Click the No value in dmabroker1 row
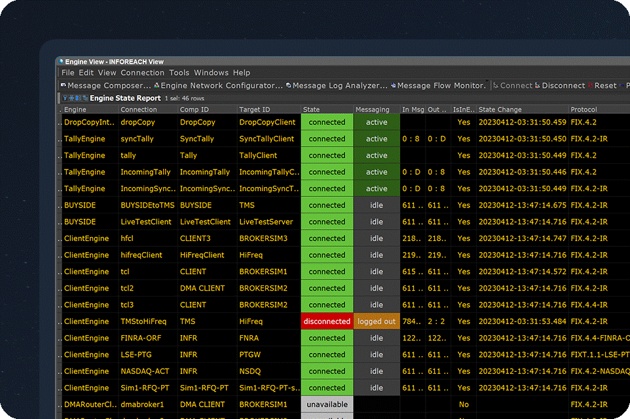Screen dimensions: 630x419 click(464, 405)
